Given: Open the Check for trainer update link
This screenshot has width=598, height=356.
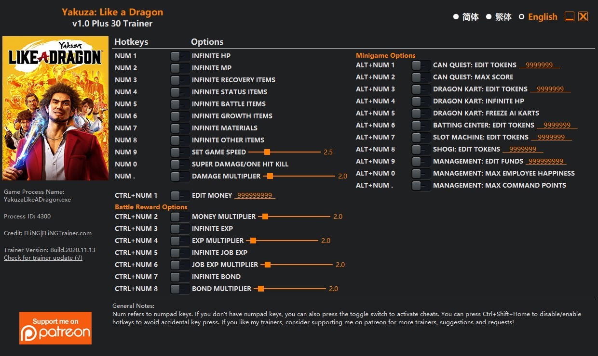Looking at the screenshot, I should click(43, 258).
